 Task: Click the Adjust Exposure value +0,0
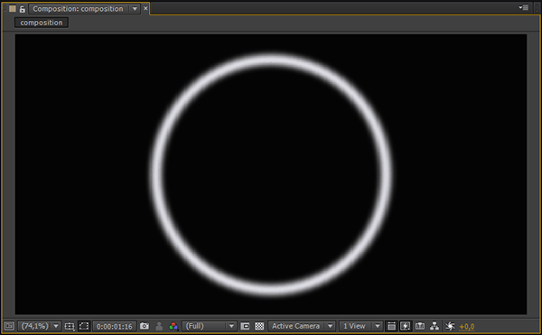pos(467,326)
